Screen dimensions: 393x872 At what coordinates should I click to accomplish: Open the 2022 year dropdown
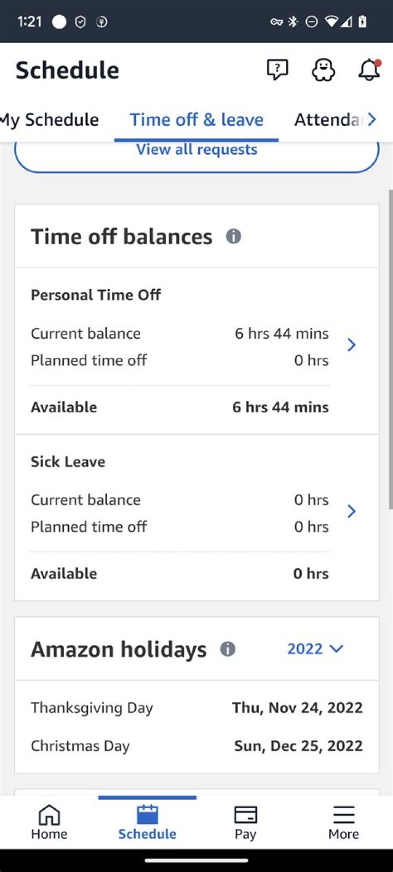(x=314, y=649)
